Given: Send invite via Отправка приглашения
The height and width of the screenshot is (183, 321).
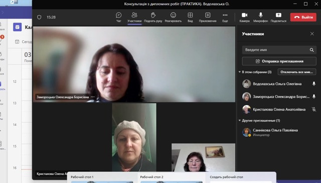Looking at the screenshot, I should click(279, 61).
